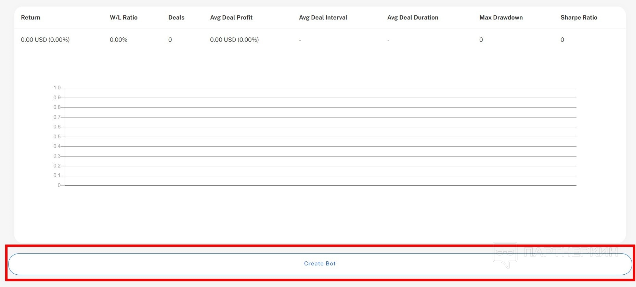Click the Avg Deal Profit header

coord(231,17)
